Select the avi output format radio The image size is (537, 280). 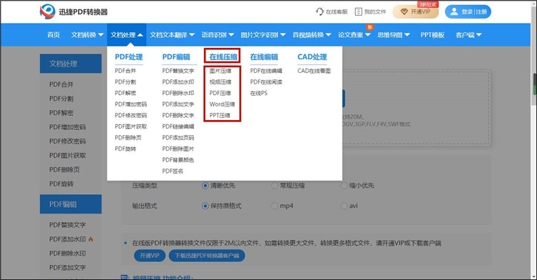344,206
